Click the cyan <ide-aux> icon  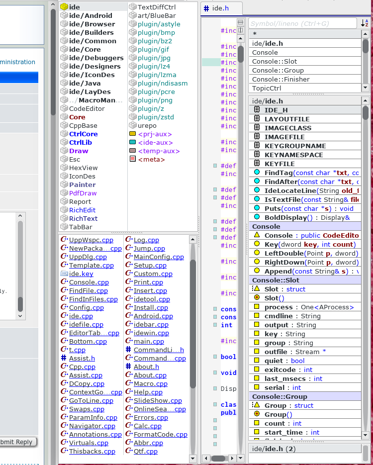(x=132, y=142)
